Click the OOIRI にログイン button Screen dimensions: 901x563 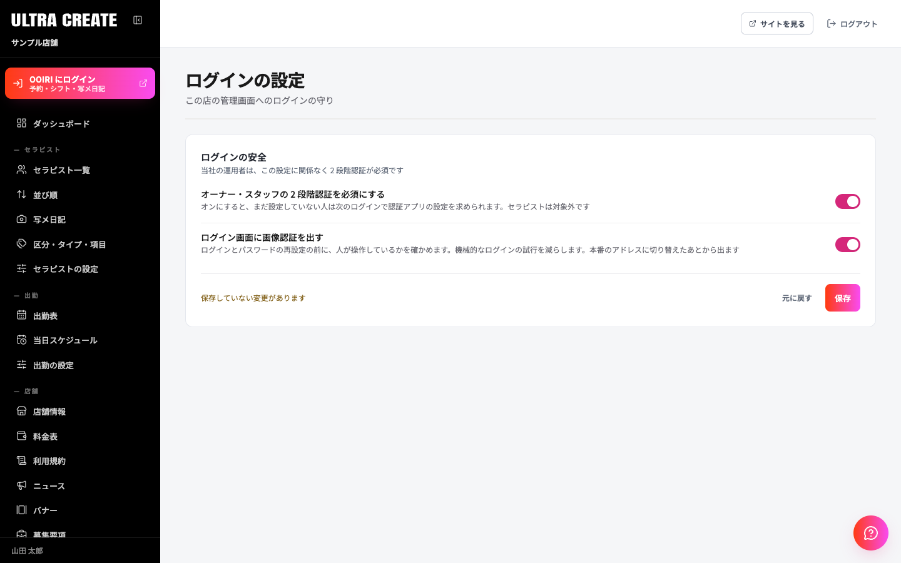click(x=80, y=83)
